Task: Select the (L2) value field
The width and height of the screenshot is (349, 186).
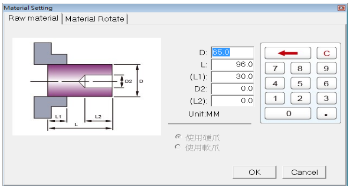Action: coord(232,101)
